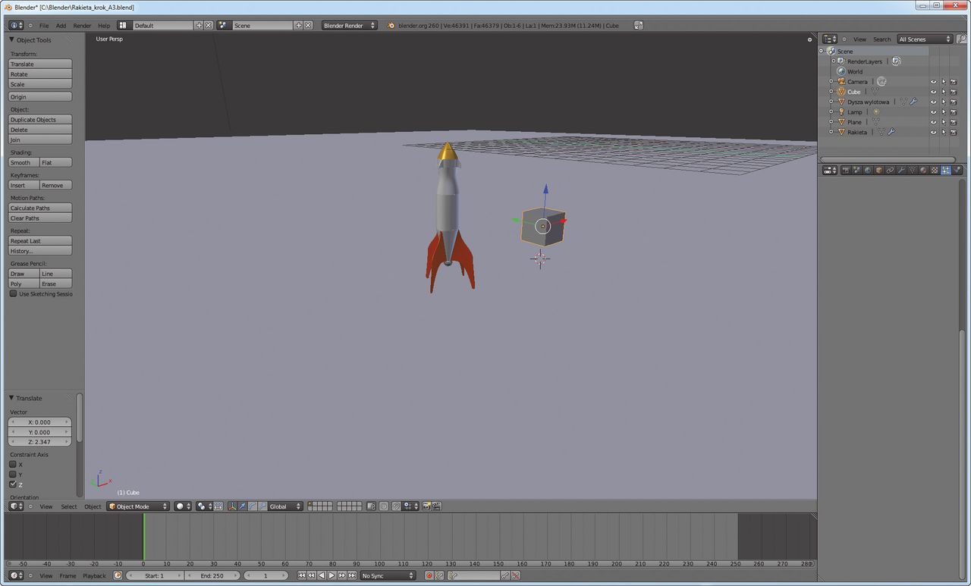Viewport: 971px width, 586px height.
Task: Toggle visibility eye for Camera
Action: tap(933, 82)
